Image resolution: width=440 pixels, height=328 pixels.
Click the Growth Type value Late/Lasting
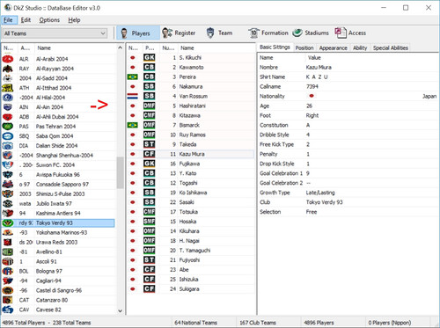(x=320, y=193)
